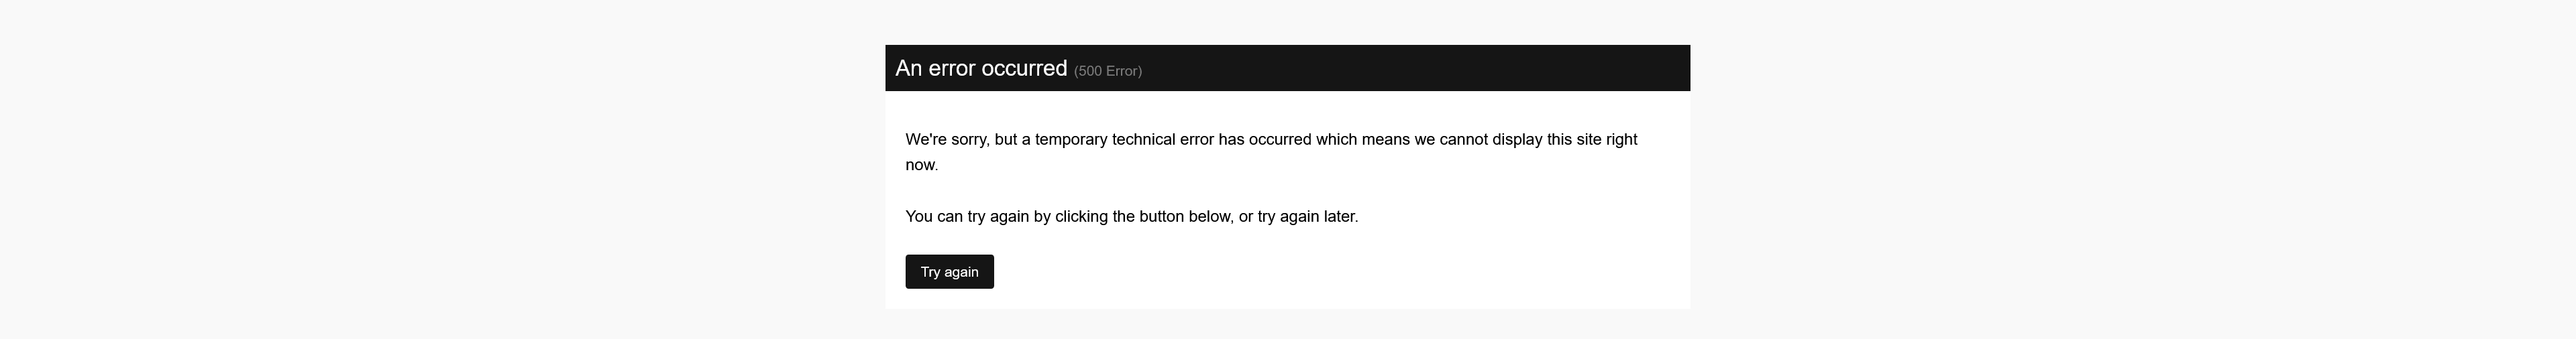Image resolution: width=2576 pixels, height=339 pixels.
Task: Click the white panel area right of Try again
Action: point(1340,272)
